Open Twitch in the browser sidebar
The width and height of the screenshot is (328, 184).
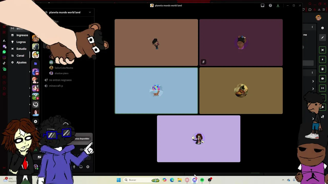(4, 46)
